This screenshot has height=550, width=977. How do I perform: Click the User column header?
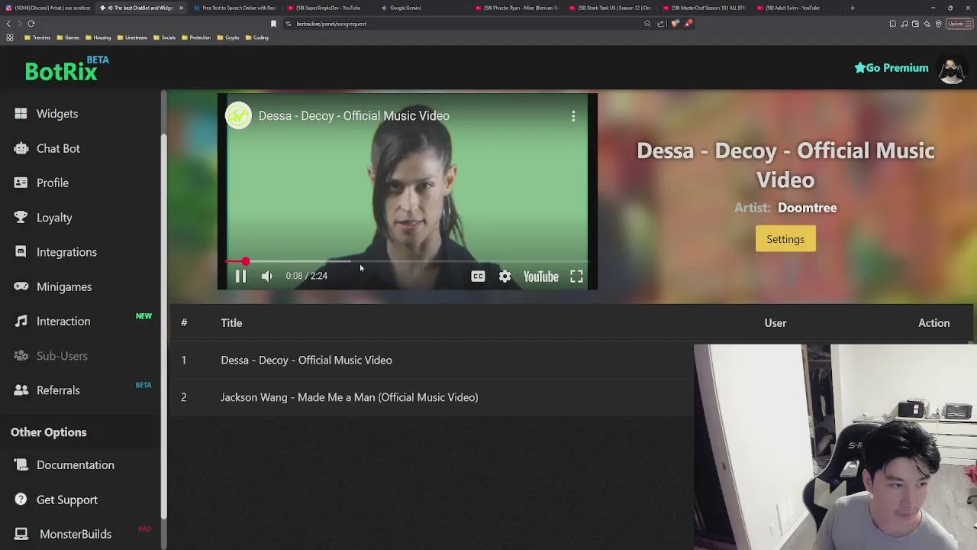point(775,323)
